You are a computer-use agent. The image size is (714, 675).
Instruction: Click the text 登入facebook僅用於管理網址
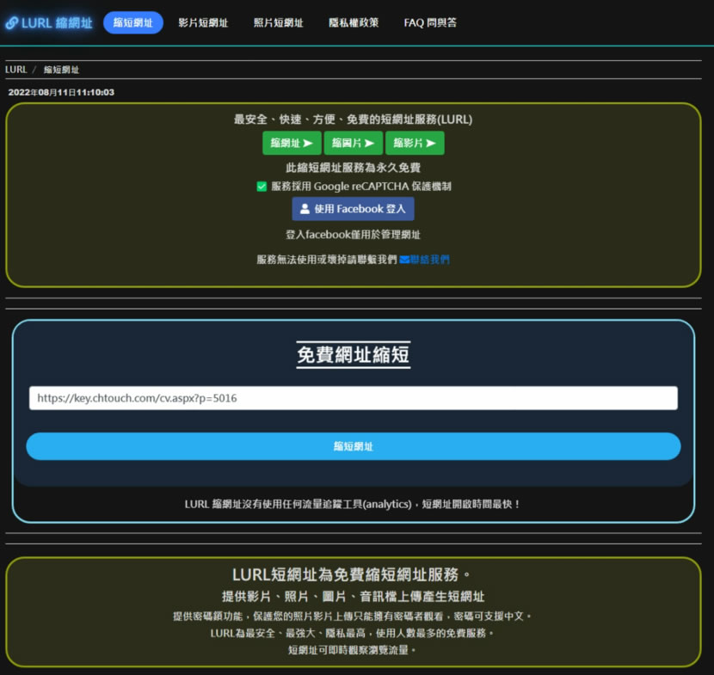(x=353, y=235)
